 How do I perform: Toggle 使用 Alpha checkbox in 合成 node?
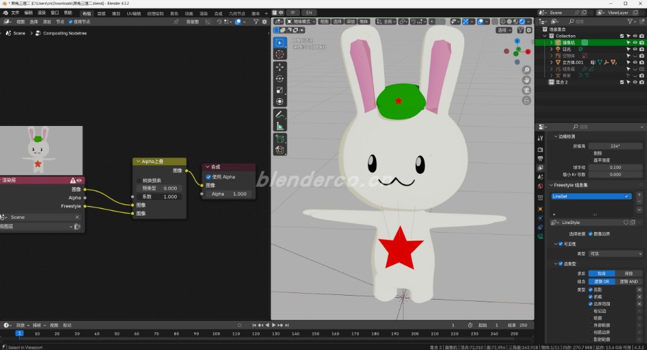pos(209,177)
